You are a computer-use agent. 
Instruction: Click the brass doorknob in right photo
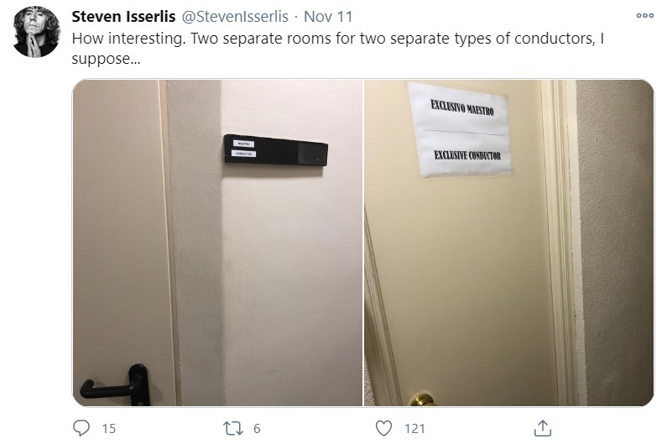(421, 400)
